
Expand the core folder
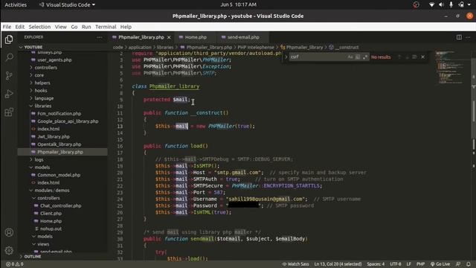point(39,75)
